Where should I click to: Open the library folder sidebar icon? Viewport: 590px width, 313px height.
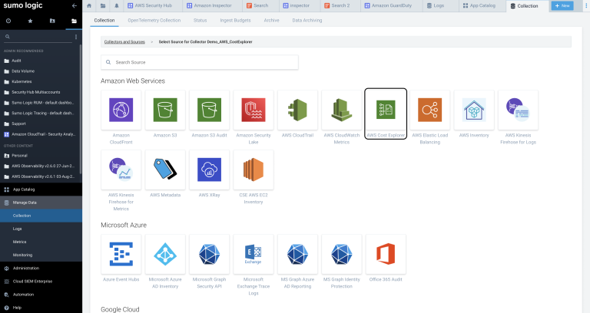point(74,21)
